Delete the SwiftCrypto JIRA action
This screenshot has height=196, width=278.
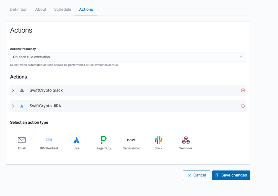click(x=243, y=106)
